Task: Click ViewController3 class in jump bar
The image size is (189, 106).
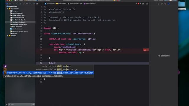Action: (x=90, y=4)
